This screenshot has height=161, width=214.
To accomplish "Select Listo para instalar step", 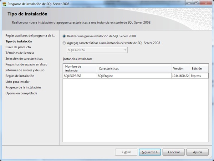I will point(17,82).
